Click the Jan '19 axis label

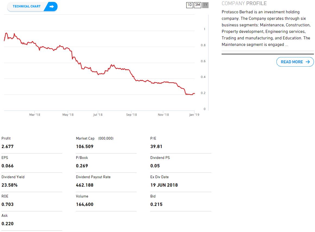click(x=194, y=115)
